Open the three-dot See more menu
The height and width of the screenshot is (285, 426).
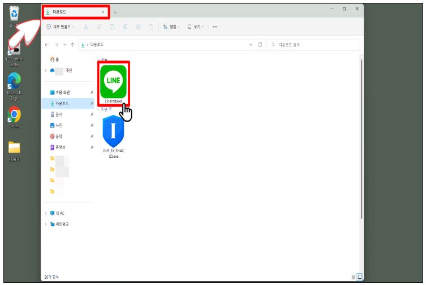215,27
